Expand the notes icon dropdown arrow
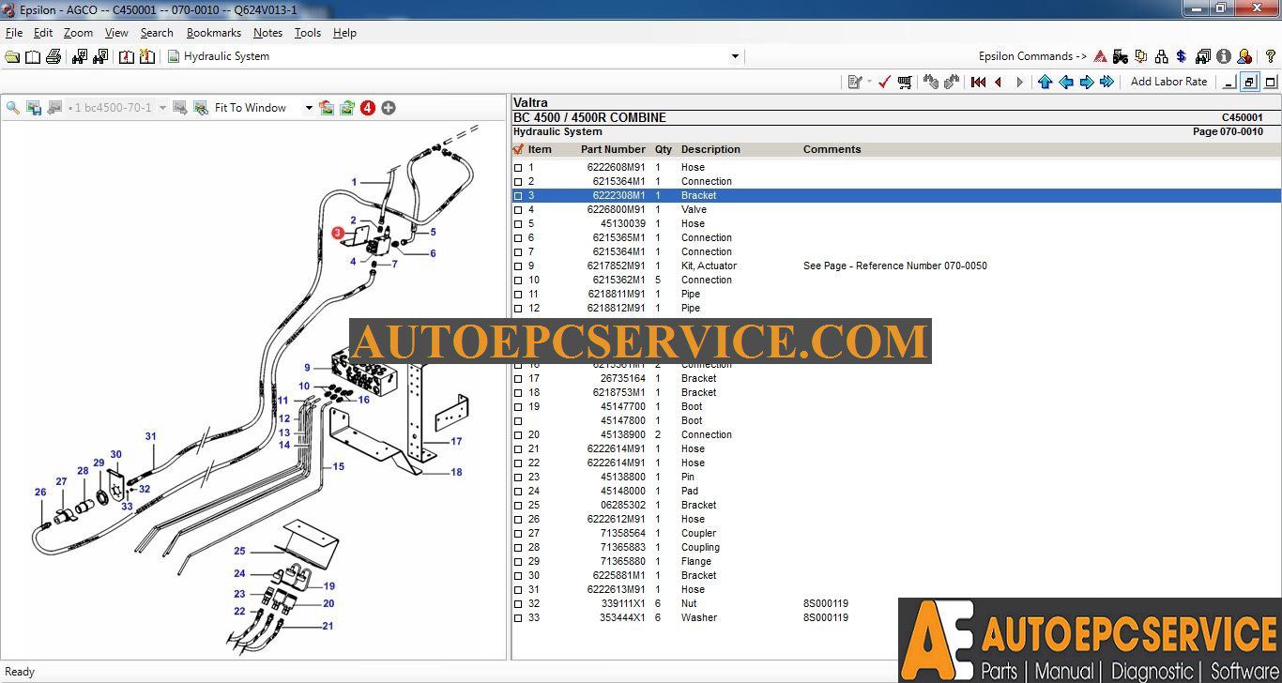Image resolution: width=1282 pixels, height=683 pixels. pyautogui.click(x=869, y=82)
